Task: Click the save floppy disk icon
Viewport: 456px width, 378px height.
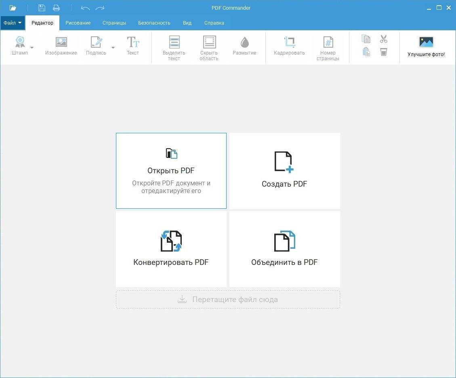Action: (42, 8)
